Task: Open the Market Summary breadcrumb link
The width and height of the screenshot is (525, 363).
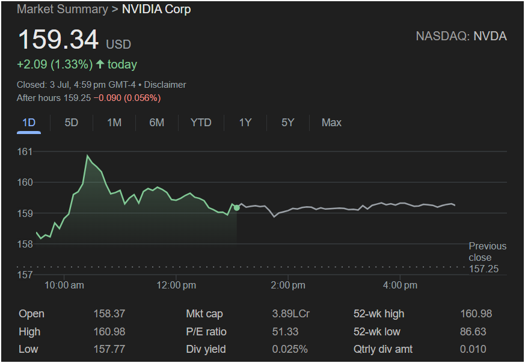Action: click(63, 10)
